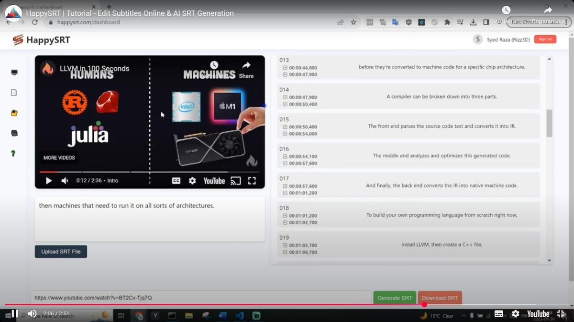This screenshot has height=322, width=574.
Task: Generate SRT
Action: click(x=395, y=298)
